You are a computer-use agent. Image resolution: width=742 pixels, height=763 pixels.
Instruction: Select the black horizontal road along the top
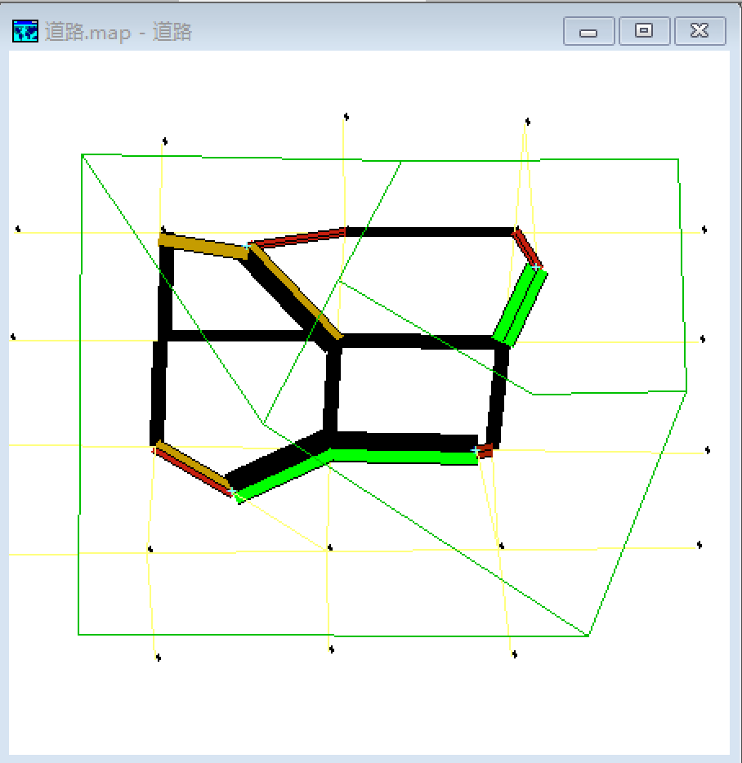431,232
